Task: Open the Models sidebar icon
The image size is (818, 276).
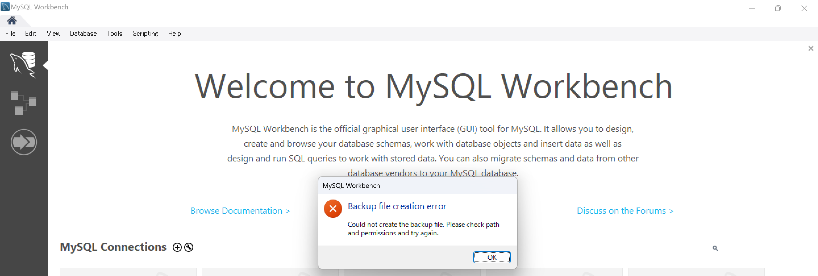Action: [x=24, y=103]
